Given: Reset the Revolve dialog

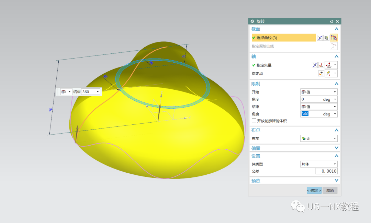Looking at the screenshot, I should coord(331,22).
